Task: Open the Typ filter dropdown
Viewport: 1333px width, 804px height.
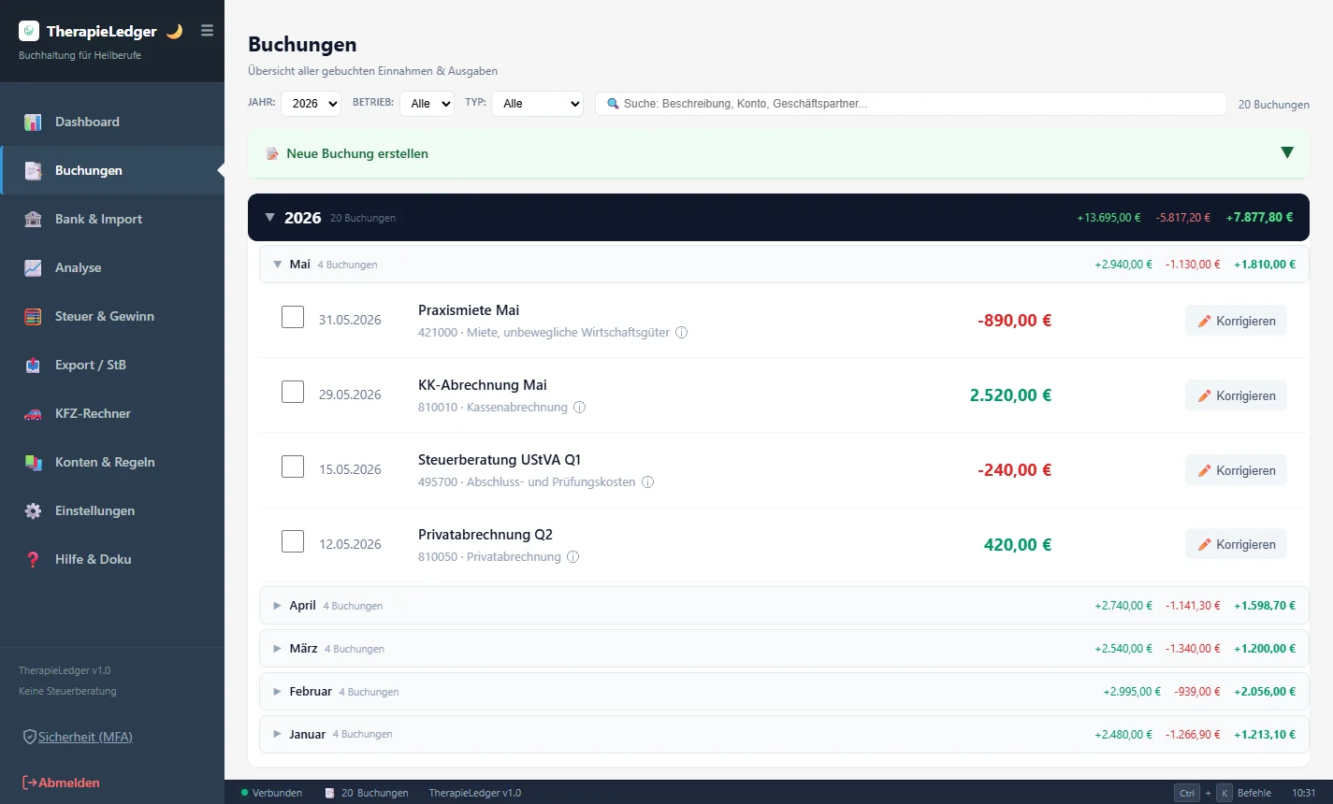Action: (538, 104)
